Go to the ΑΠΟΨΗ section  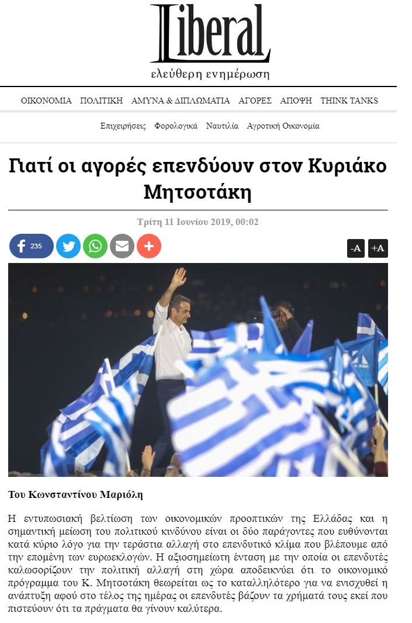pos(296,101)
